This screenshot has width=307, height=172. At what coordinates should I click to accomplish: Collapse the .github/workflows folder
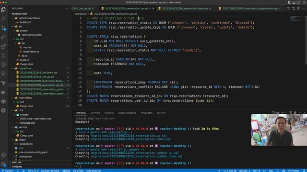point(29,18)
